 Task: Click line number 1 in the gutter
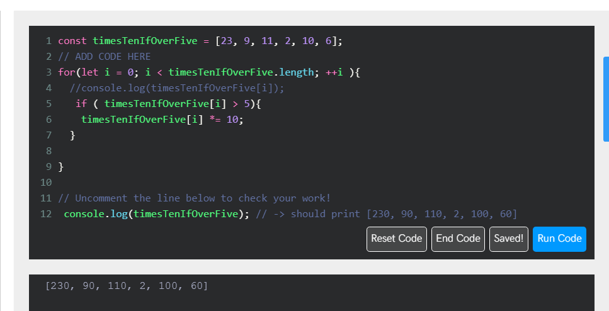[x=48, y=41]
